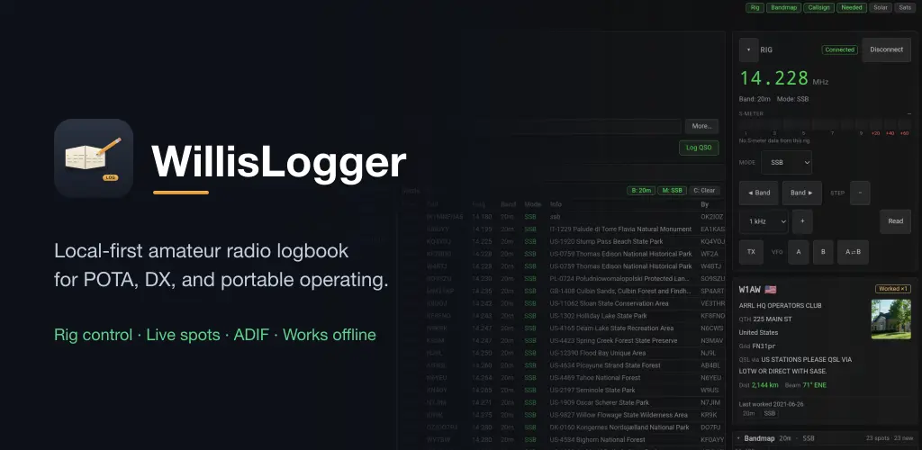Select the Picayune Strand State Forest spot

[564, 365]
